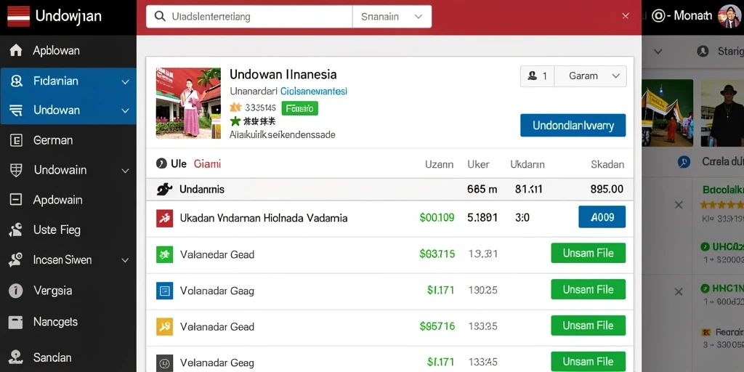Click the Fidanian sidebar icon
The height and width of the screenshot is (372, 744).
click(16, 81)
